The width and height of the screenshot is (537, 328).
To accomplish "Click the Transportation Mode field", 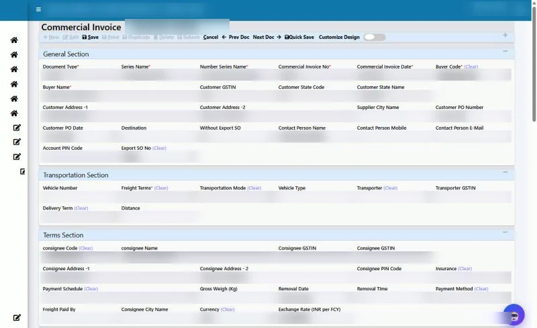I will [x=237, y=196].
